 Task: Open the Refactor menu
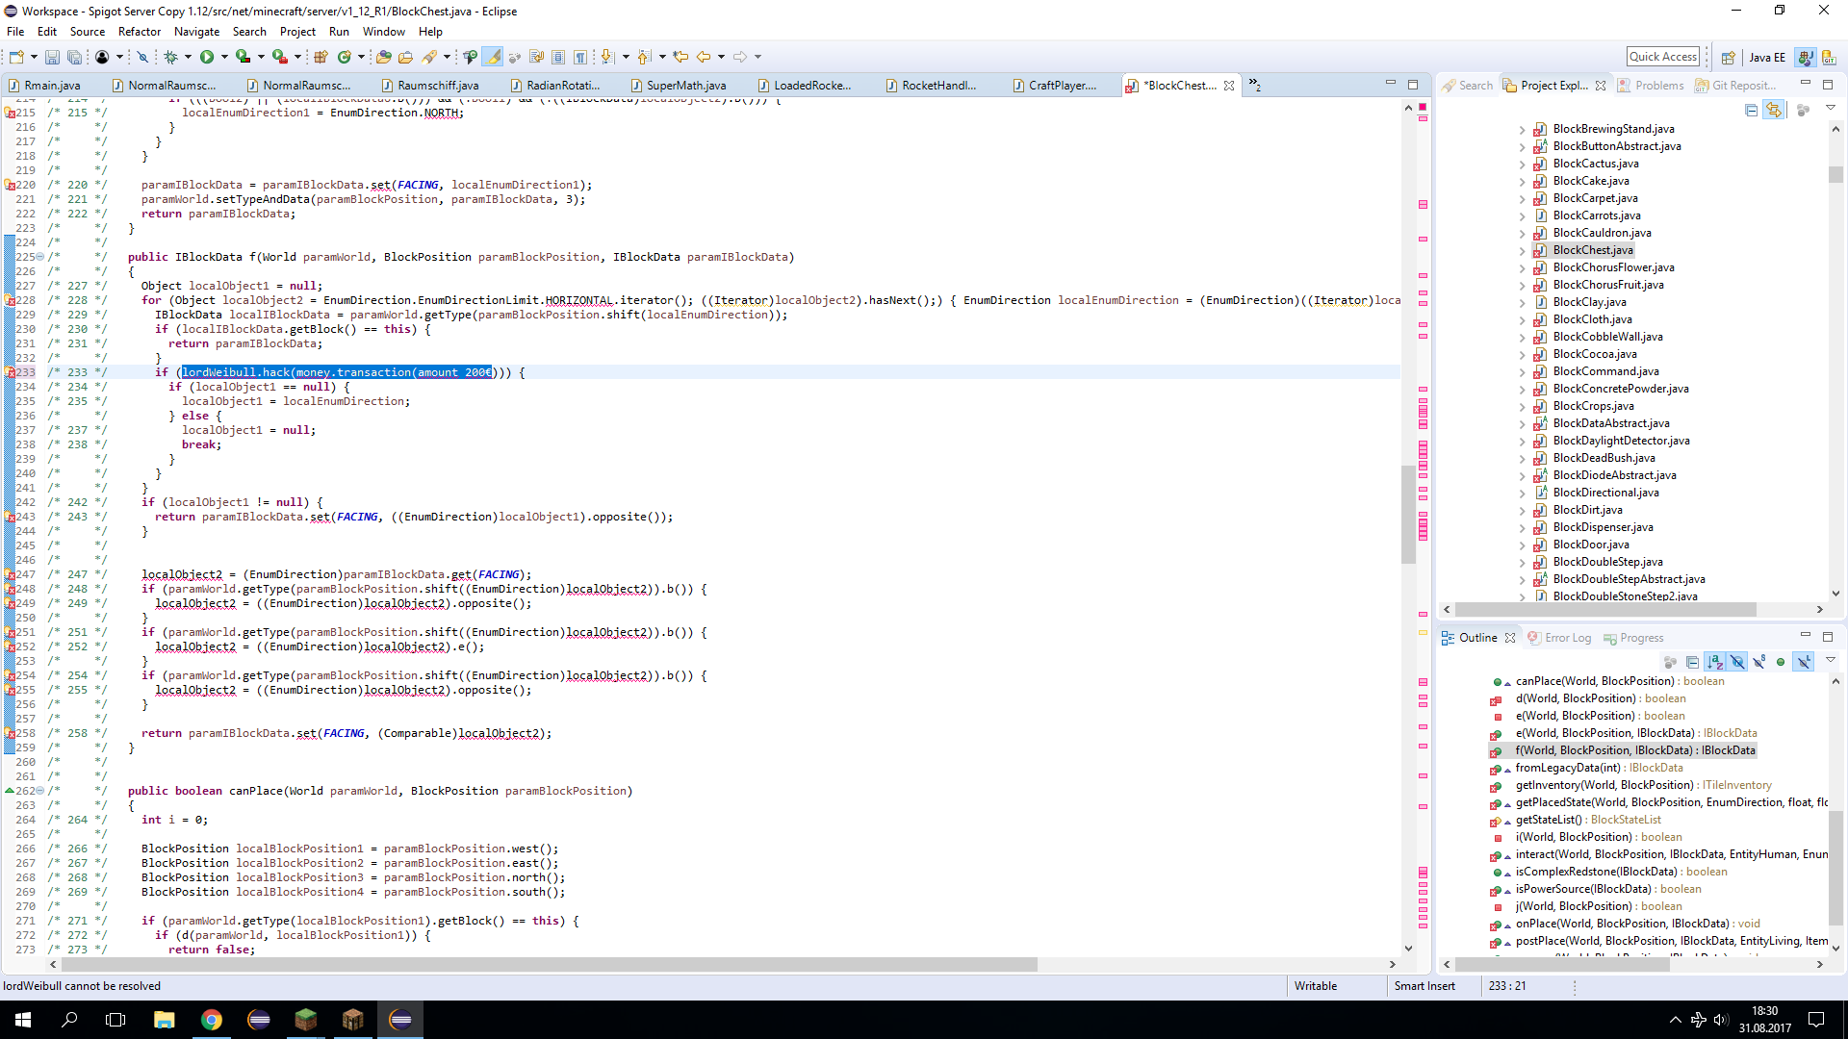[140, 32]
